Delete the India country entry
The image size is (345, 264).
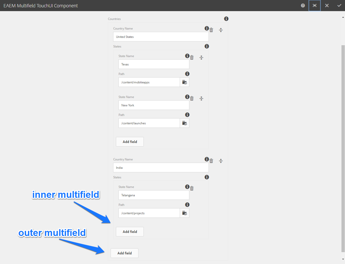(x=211, y=161)
